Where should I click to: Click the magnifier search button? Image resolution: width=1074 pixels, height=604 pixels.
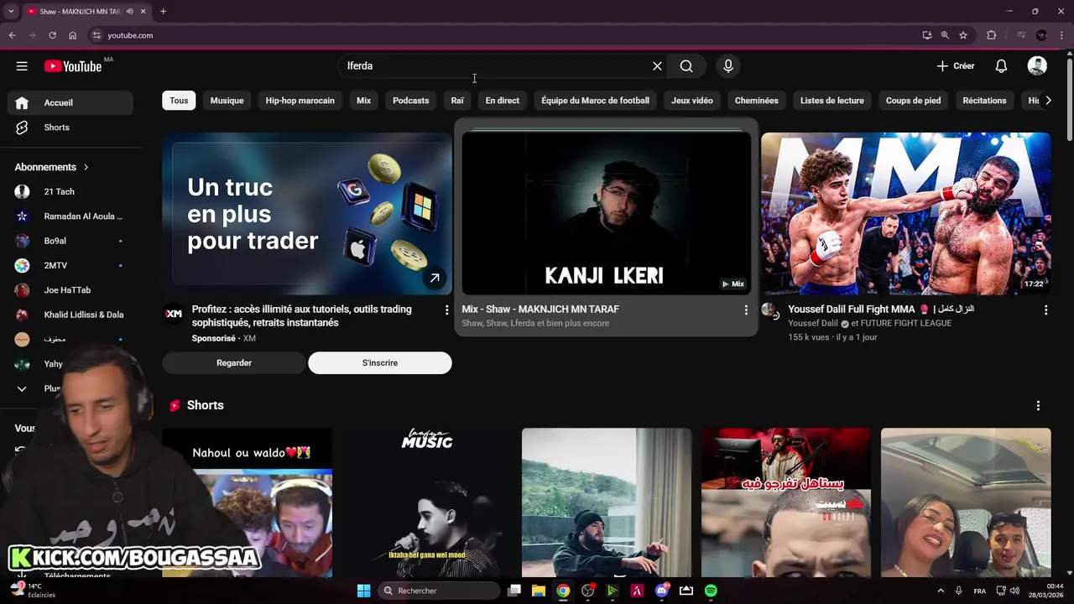click(x=686, y=66)
